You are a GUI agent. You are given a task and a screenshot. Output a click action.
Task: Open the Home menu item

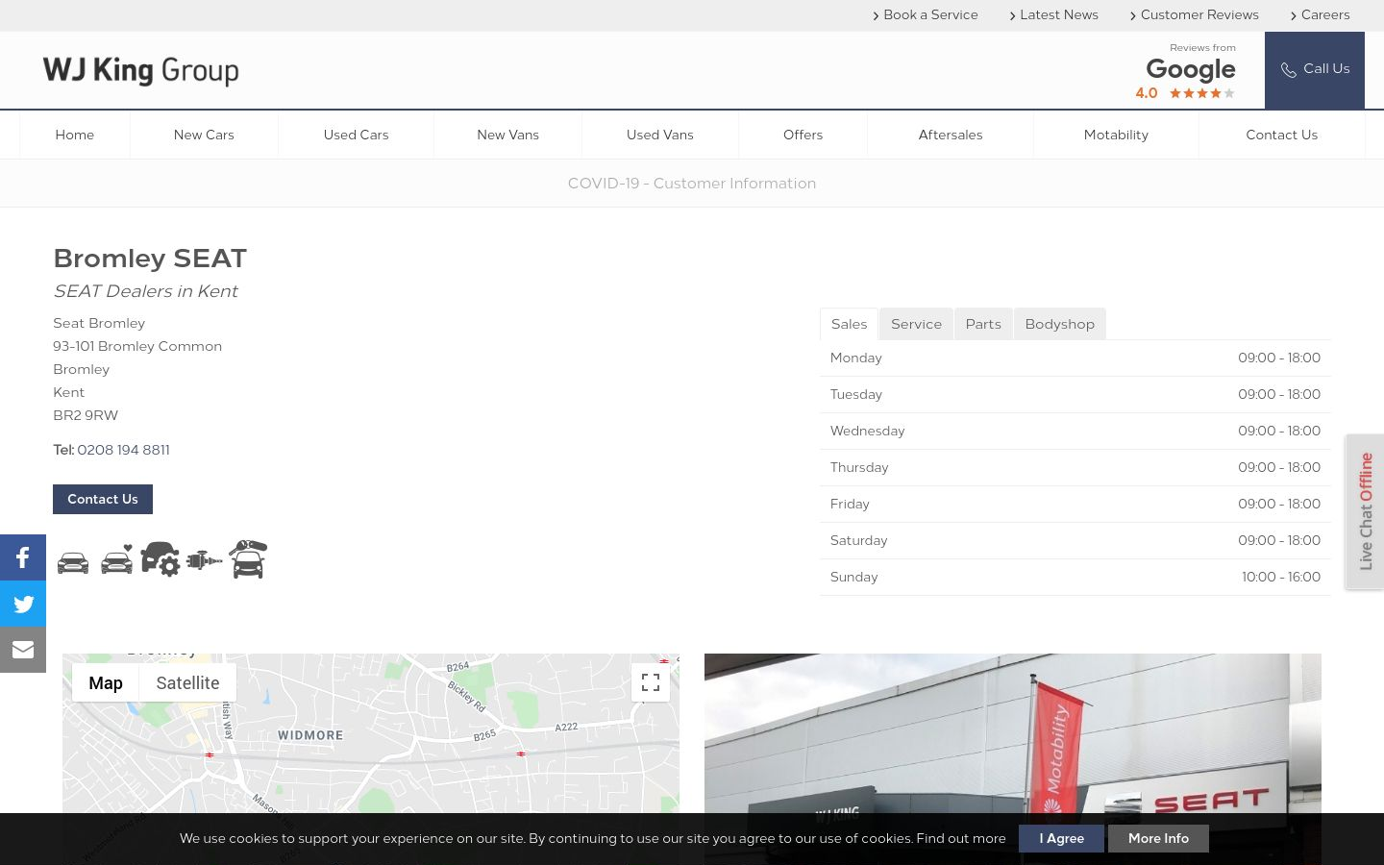pos(75,135)
